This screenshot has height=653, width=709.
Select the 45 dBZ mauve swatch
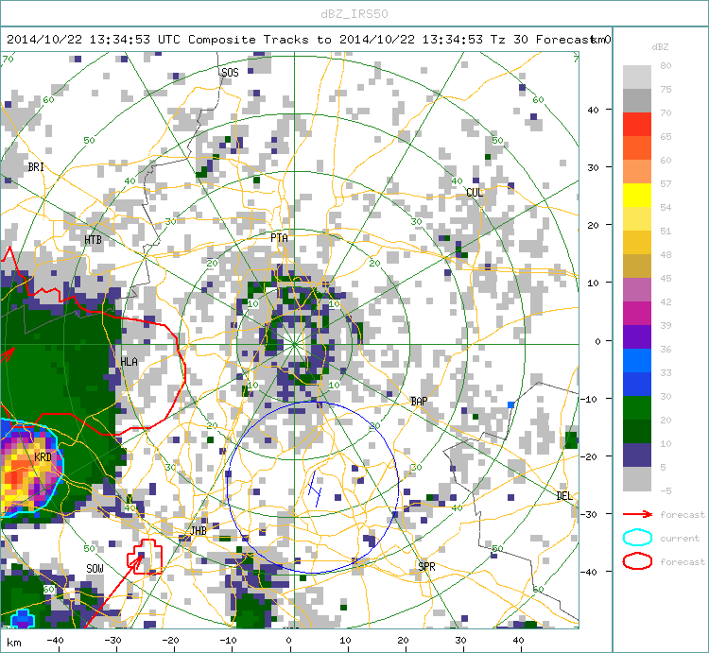[636, 290]
